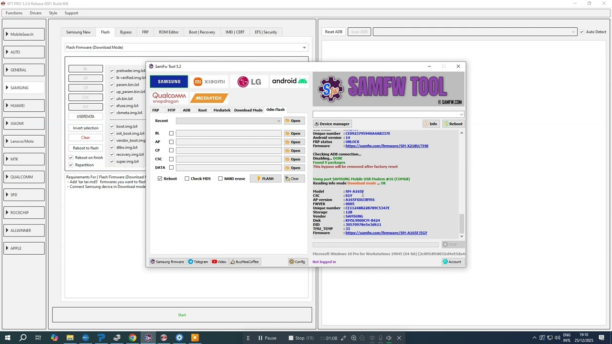Pause the screen recording

click(x=267, y=338)
